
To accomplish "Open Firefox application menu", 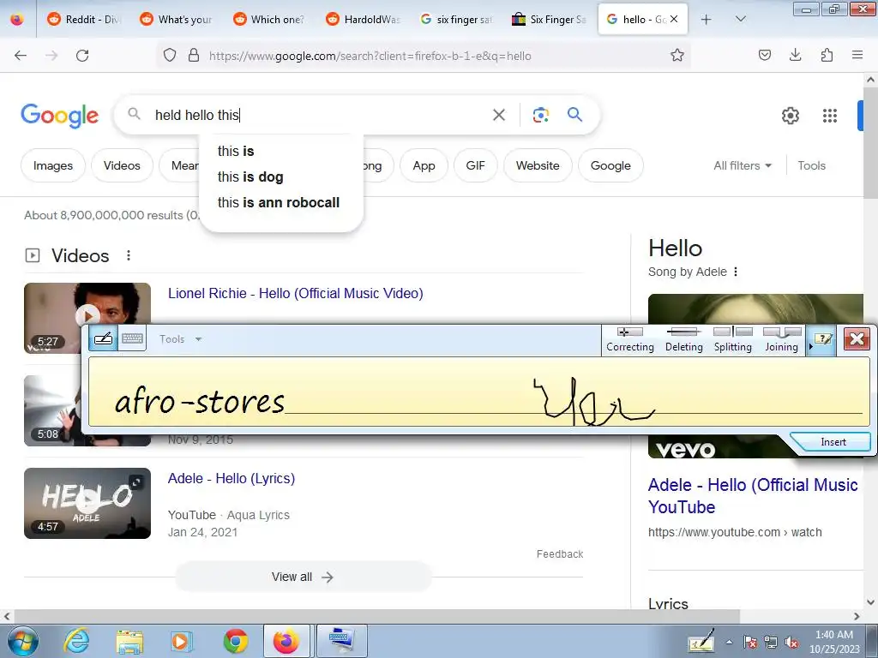I will pyautogui.click(x=857, y=56).
